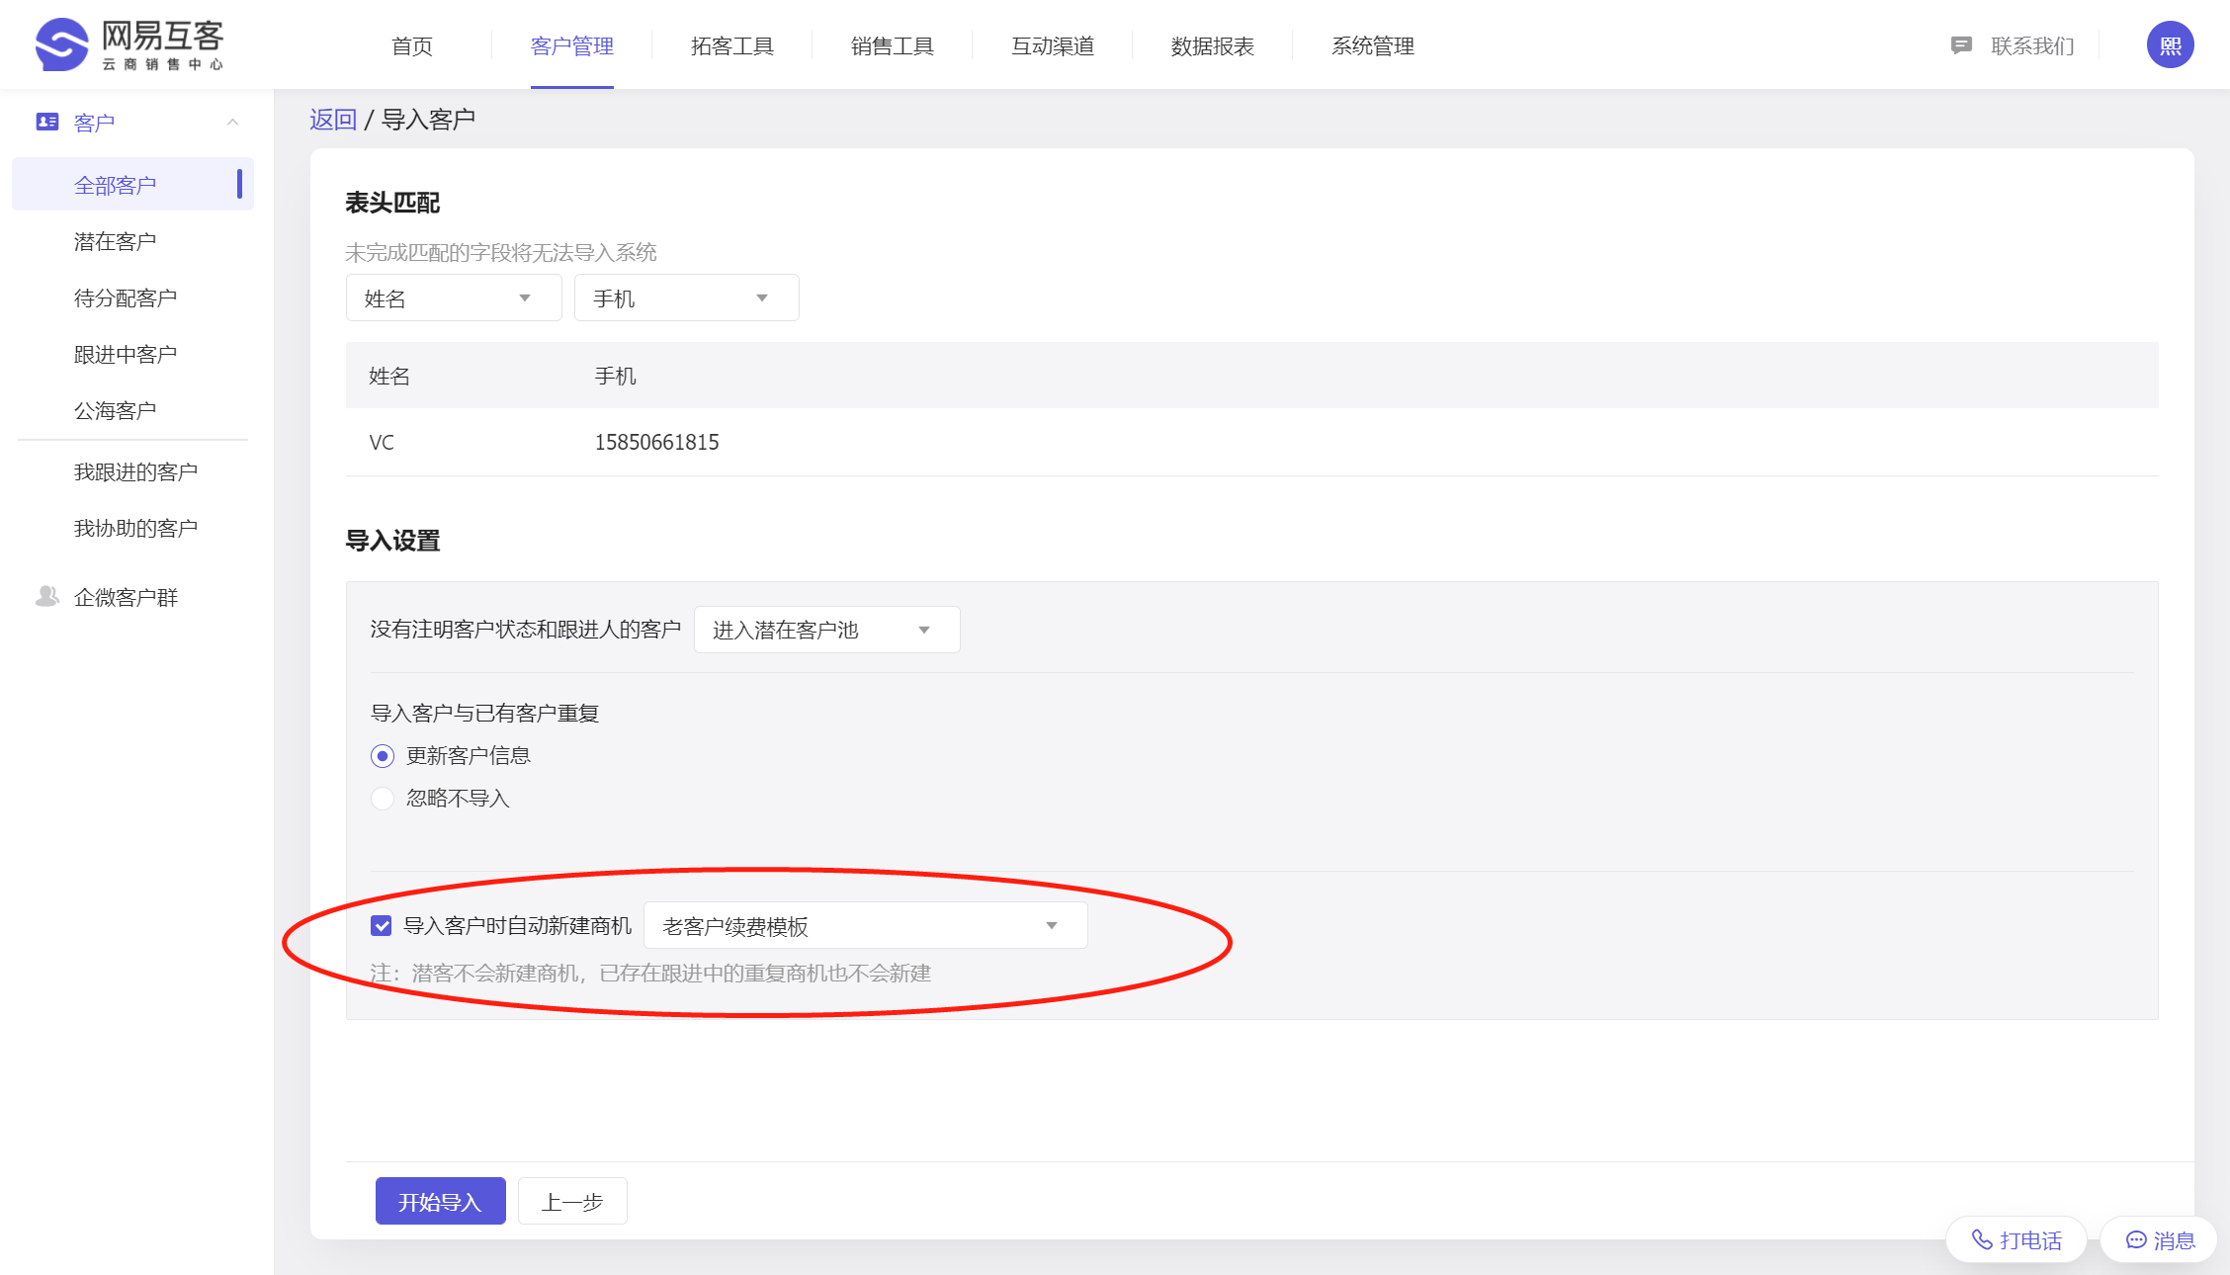This screenshot has height=1275, width=2230.
Task: Click the 企微客户群 people icon
Action: click(46, 596)
